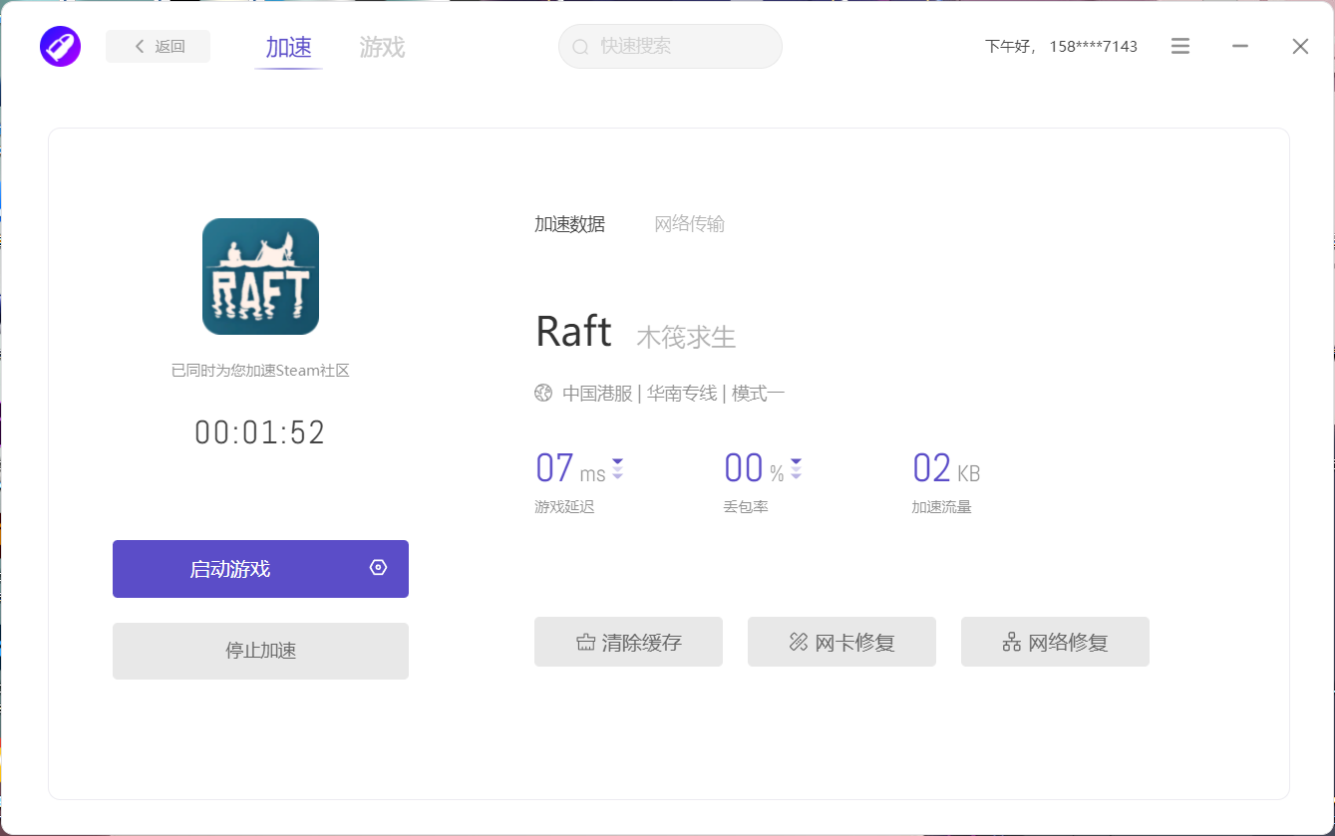Close the accelerator window

[x=1300, y=46]
